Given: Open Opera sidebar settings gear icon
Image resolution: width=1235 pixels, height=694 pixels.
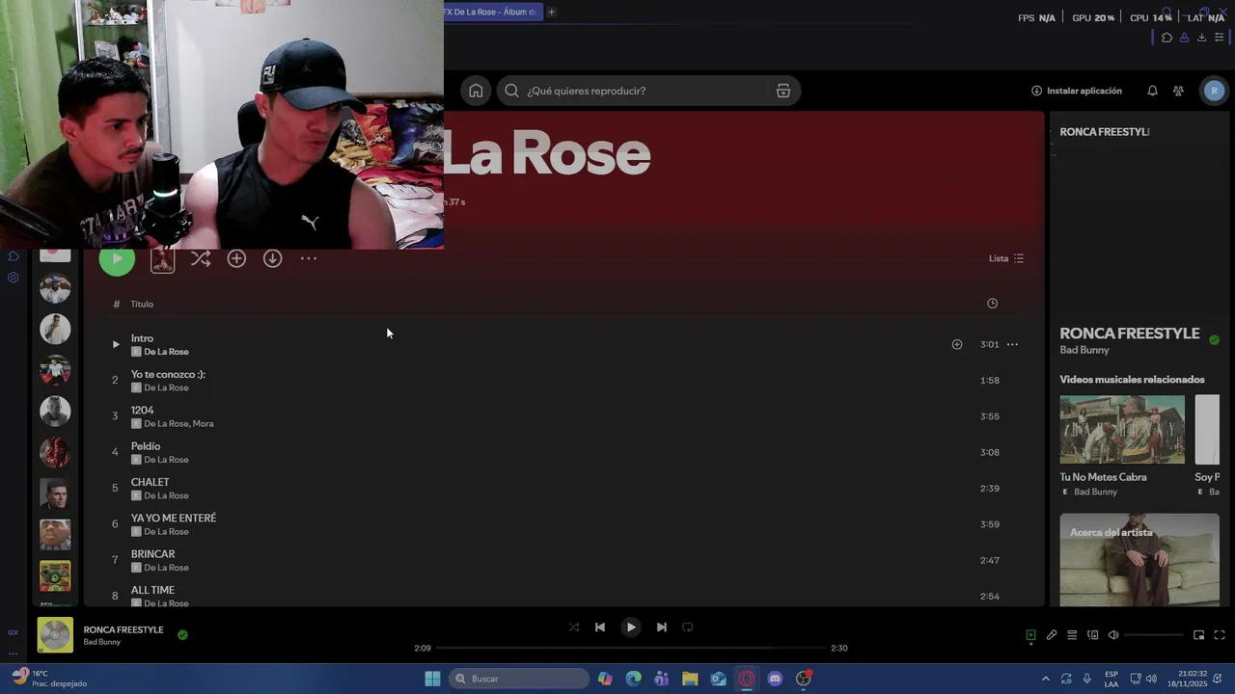Looking at the screenshot, I should 14,278.
